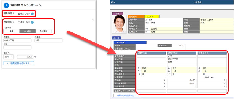Open the info icon beside 通勤経路1
The image size is (234, 99).
[x=32, y=14]
